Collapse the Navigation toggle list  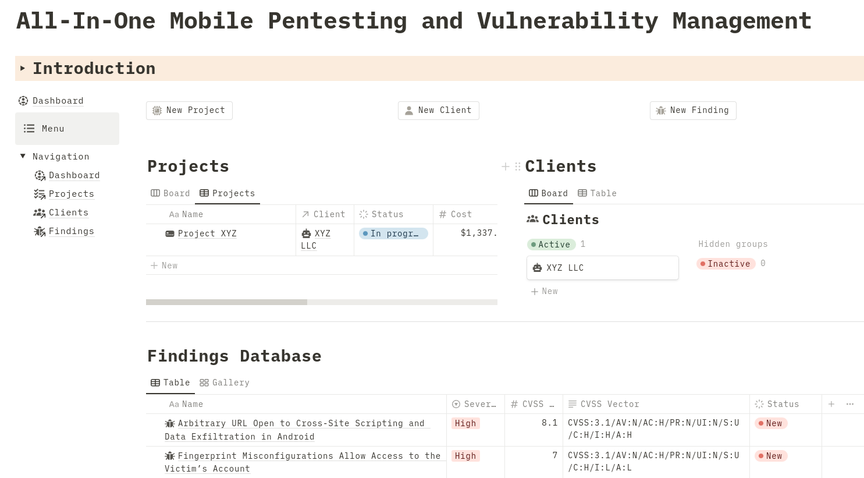23,156
